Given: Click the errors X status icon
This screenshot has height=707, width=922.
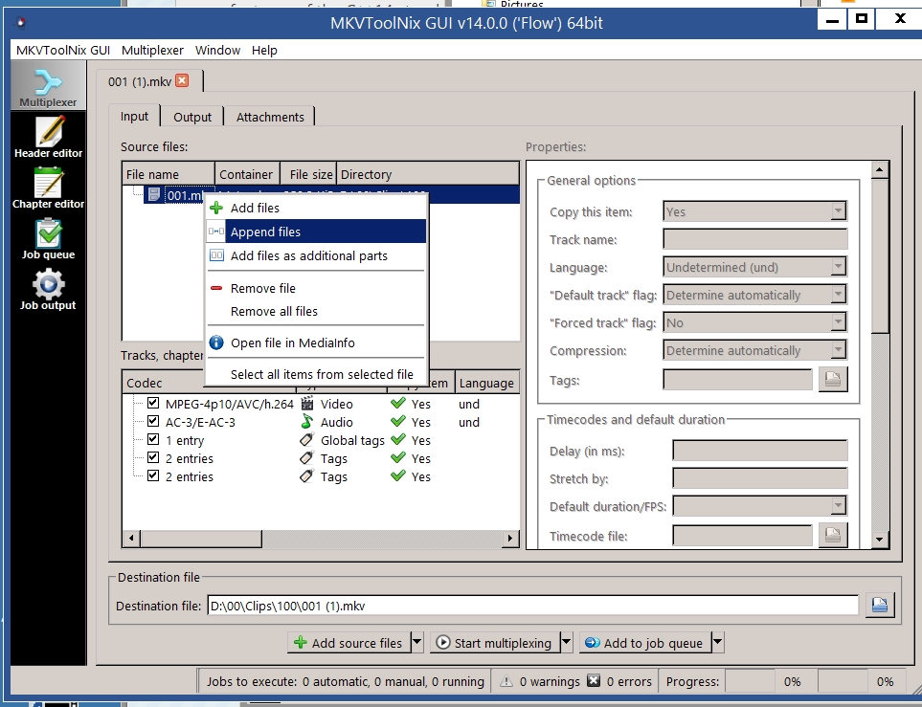Looking at the screenshot, I should coord(594,680).
